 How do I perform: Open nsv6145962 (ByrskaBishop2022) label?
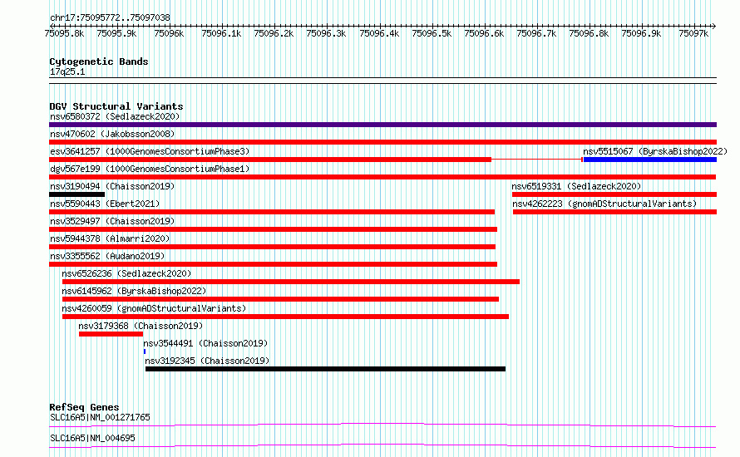coord(134,291)
